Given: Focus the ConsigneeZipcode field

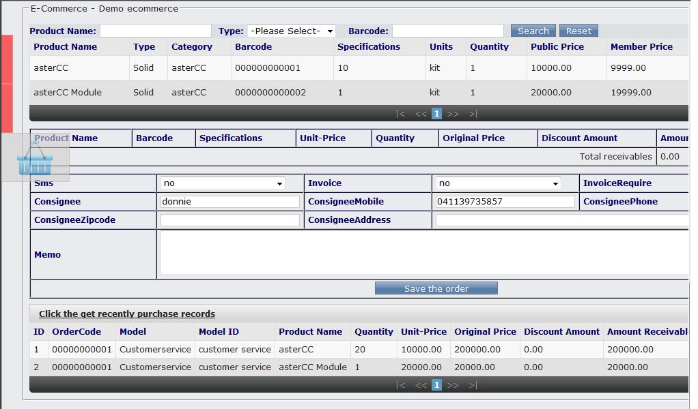Looking at the screenshot, I should (230, 219).
